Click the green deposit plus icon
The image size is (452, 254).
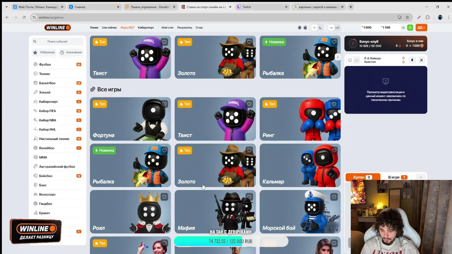[410, 28]
